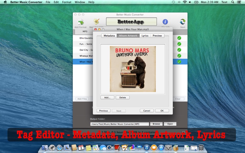Open the Format menu

click(67, 2)
